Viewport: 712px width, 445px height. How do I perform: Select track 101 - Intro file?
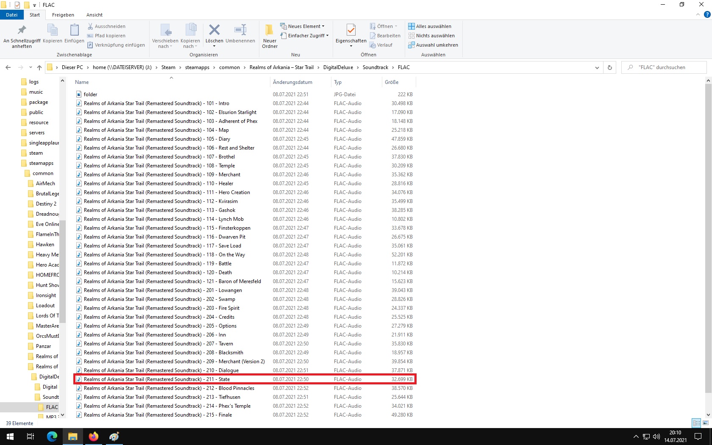(x=245, y=103)
